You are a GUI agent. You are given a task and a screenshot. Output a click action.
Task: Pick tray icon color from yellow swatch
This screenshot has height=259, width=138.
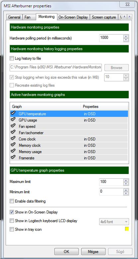click(x=127, y=229)
